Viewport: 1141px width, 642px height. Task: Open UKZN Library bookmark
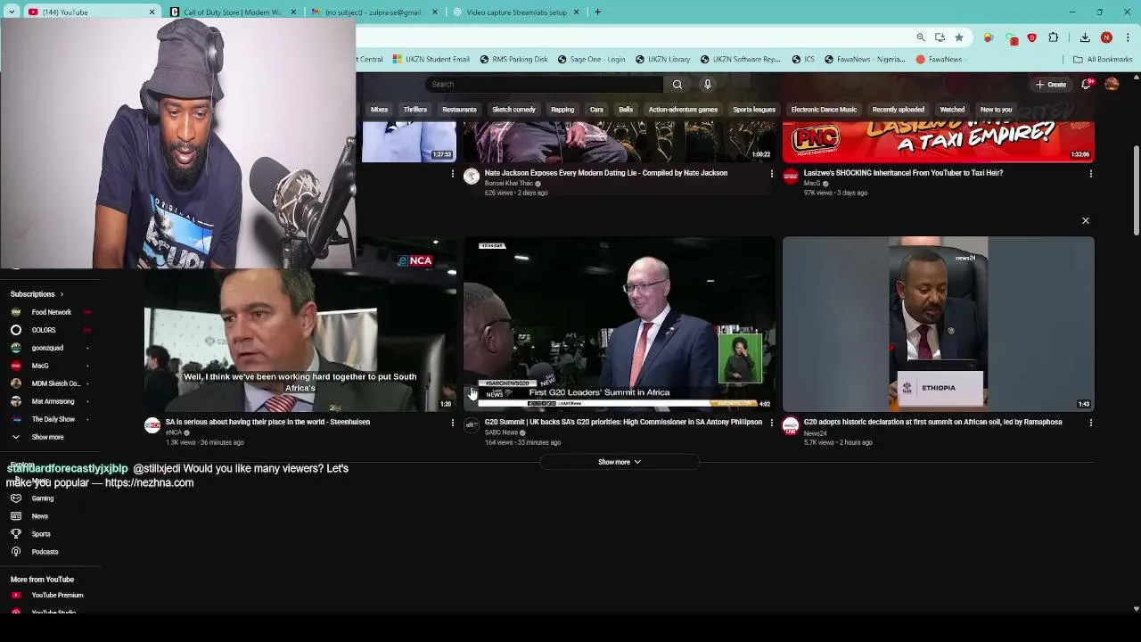tap(662, 60)
